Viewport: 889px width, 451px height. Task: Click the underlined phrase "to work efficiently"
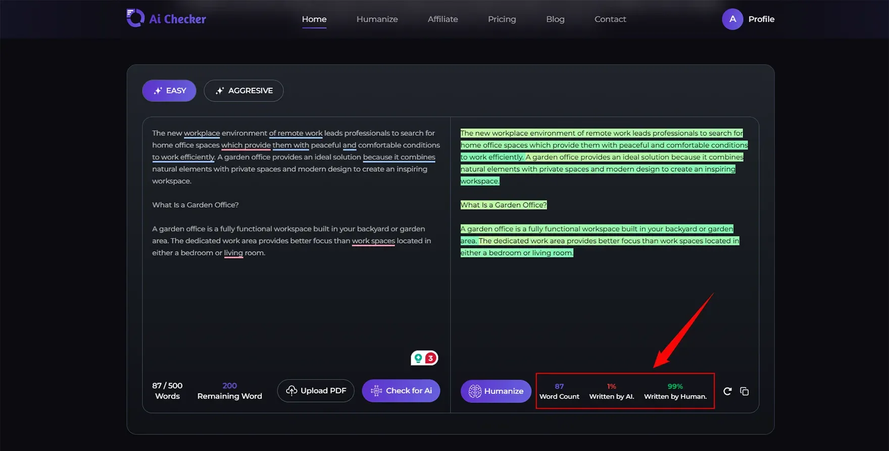click(x=183, y=157)
